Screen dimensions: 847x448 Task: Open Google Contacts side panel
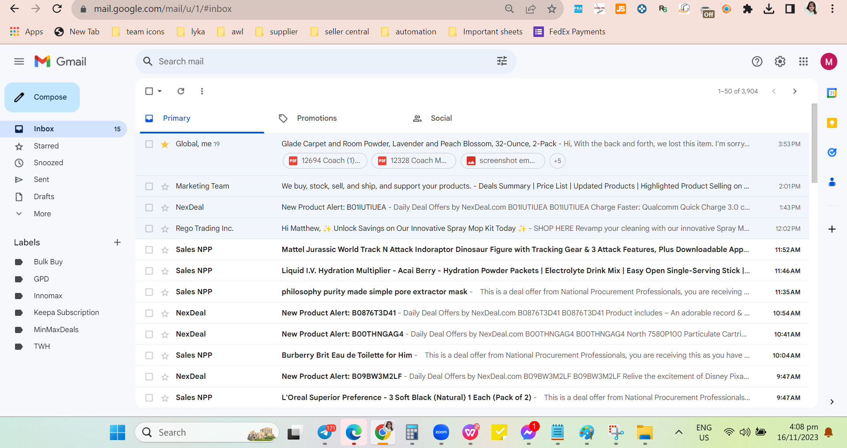tap(832, 182)
